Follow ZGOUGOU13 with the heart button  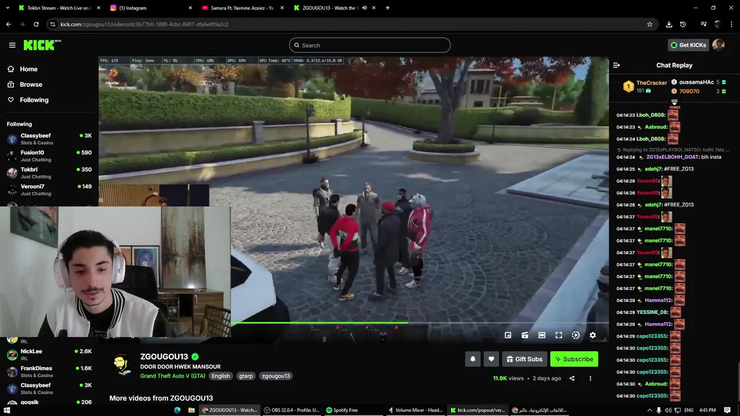(x=491, y=359)
